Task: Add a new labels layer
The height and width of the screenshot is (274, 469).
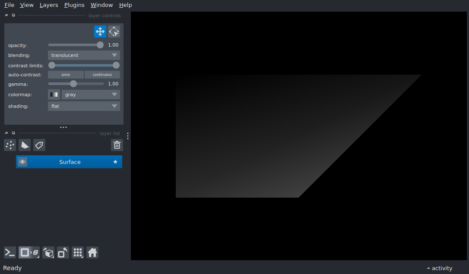Action: pyautogui.click(x=39, y=145)
